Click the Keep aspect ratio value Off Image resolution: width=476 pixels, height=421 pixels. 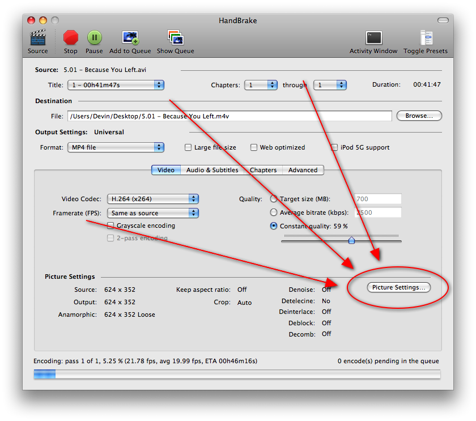[242, 290]
